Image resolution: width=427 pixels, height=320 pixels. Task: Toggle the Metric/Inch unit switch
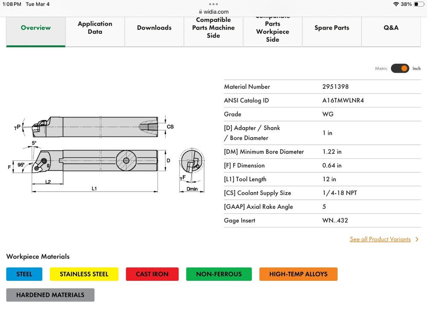(400, 68)
